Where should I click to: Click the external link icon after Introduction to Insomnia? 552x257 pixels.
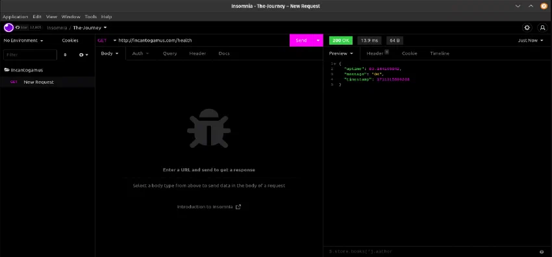click(238, 207)
